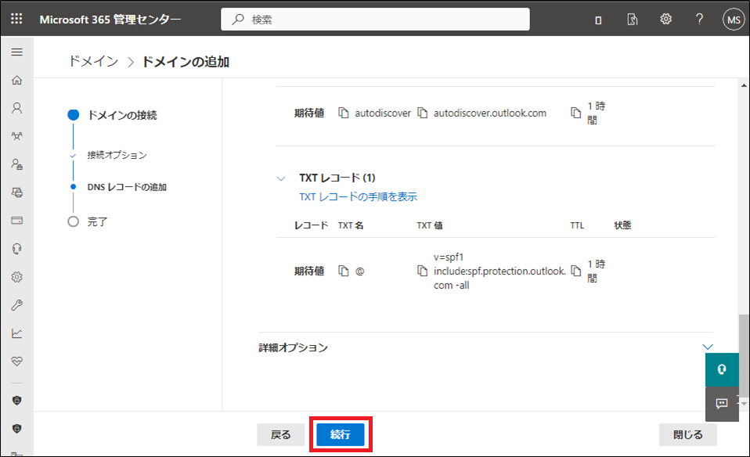The width and height of the screenshot is (750, 457).
Task: Focus the 検索 search box
Action: (376, 20)
